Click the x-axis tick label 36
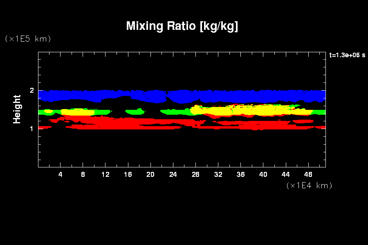Viewport: 368px width, 245px height. click(x=240, y=175)
